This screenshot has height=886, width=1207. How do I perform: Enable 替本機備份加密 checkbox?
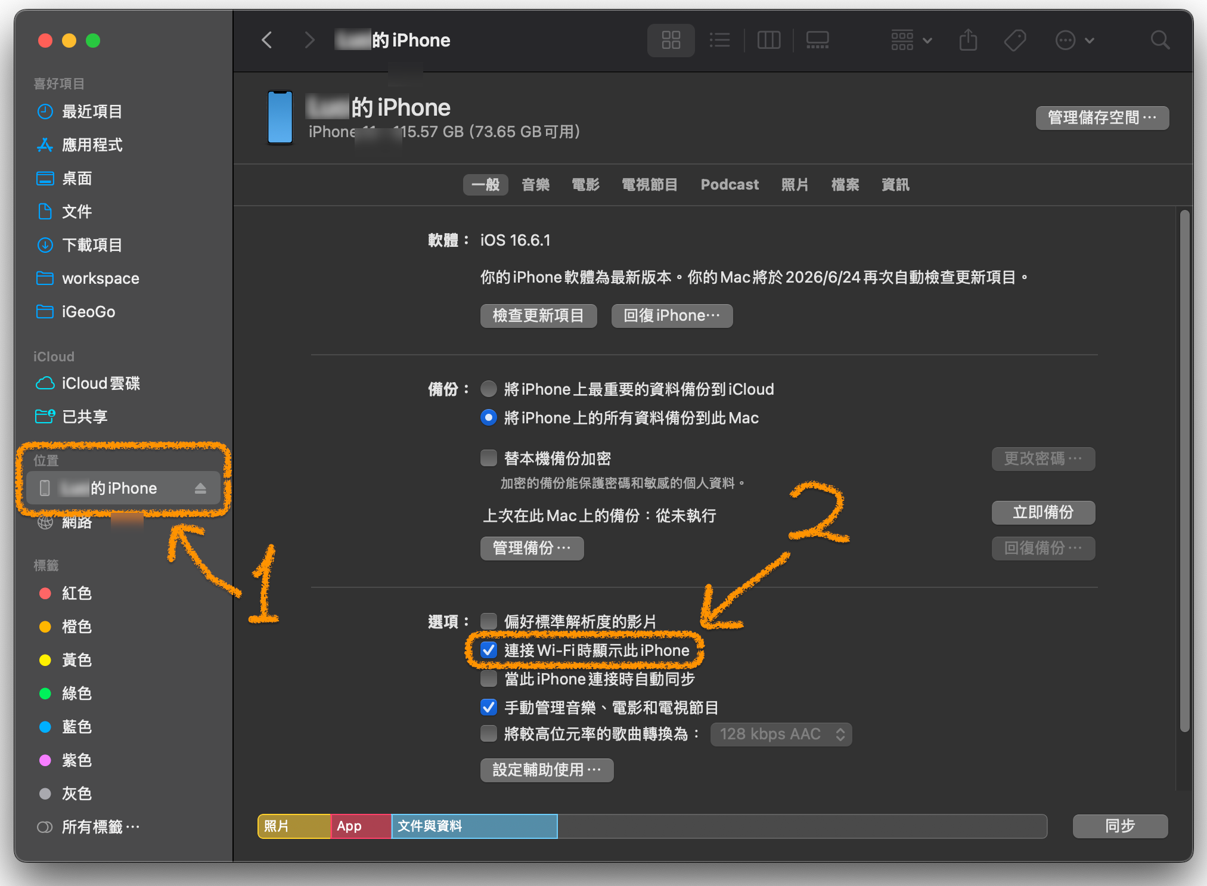pos(489,458)
